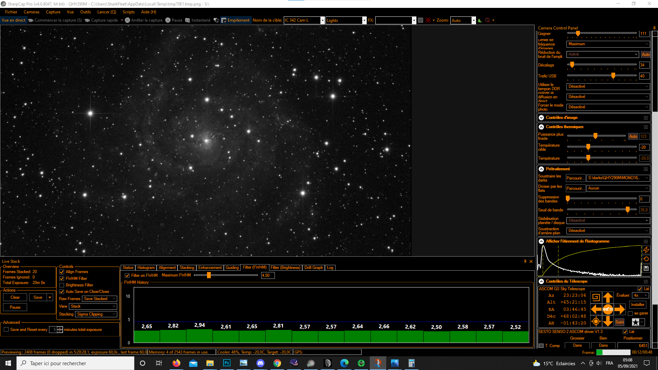658x370 pixels.
Task: Slew telescope down with the down arrow
Action: tap(608, 321)
